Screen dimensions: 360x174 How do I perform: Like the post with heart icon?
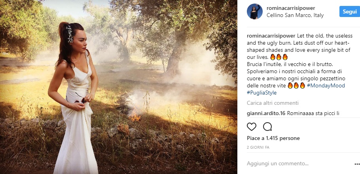pos(252,127)
